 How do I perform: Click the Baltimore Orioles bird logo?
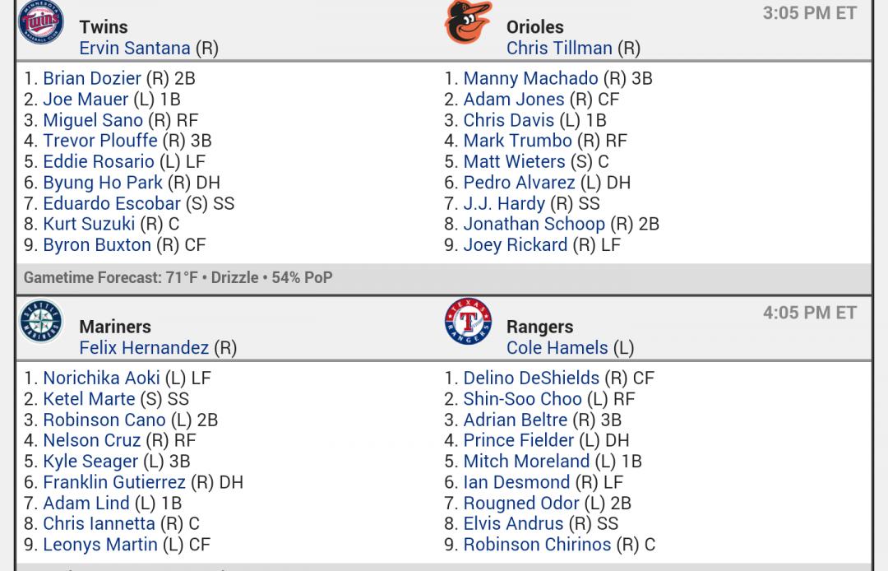pos(469,21)
